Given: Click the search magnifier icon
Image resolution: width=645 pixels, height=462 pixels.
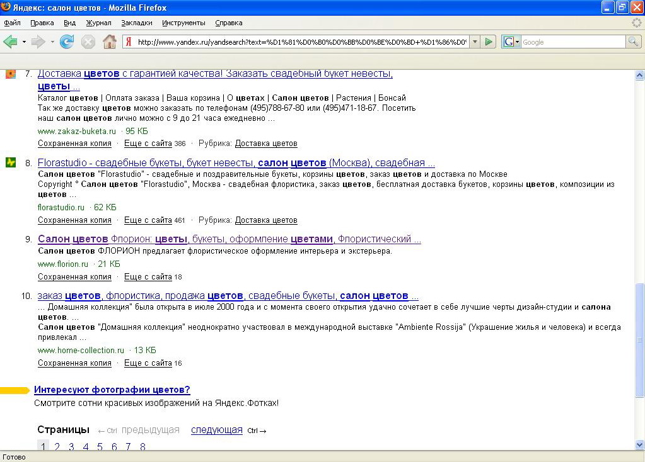Looking at the screenshot, I should (x=633, y=42).
